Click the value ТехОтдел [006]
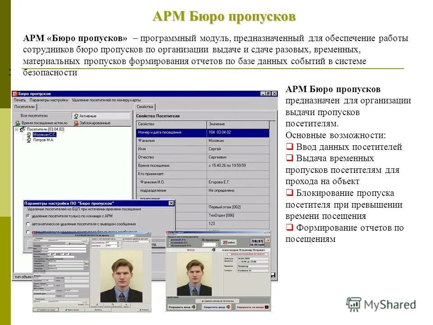433x325 pixels. pyautogui.click(x=221, y=215)
